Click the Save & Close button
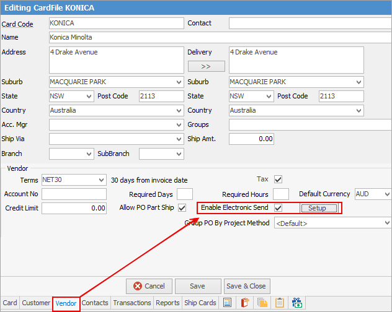This screenshot has height=312, width=392. pyautogui.click(x=247, y=286)
